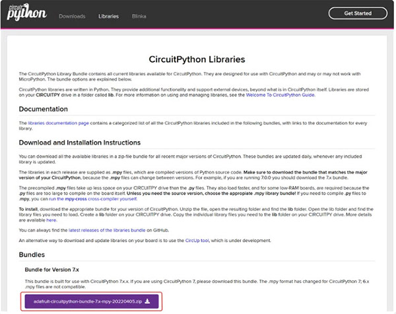The width and height of the screenshot is (396, 314).
Task: Click the CircuitPython Libraries page heading
Action: pyautogui.click(x=197, y=58)
